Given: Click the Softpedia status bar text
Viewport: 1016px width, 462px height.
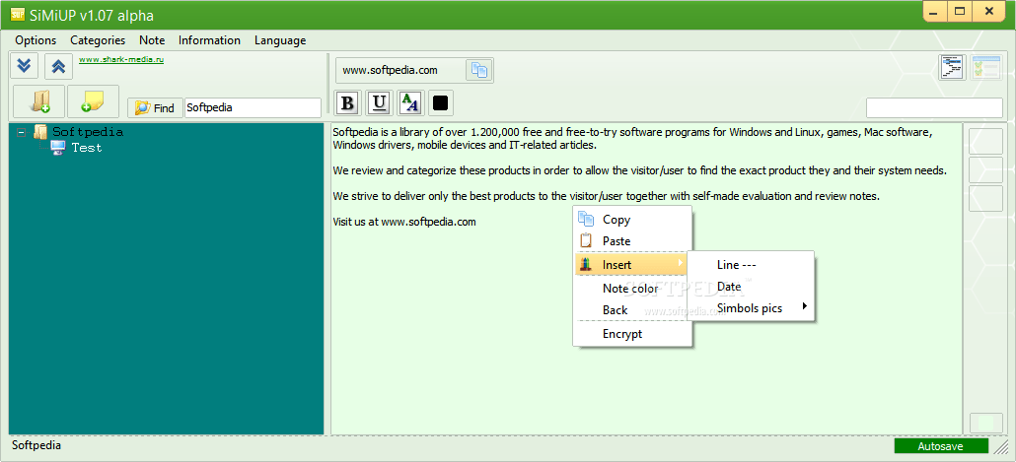Looking at the screenshot, I should [36, 445].
